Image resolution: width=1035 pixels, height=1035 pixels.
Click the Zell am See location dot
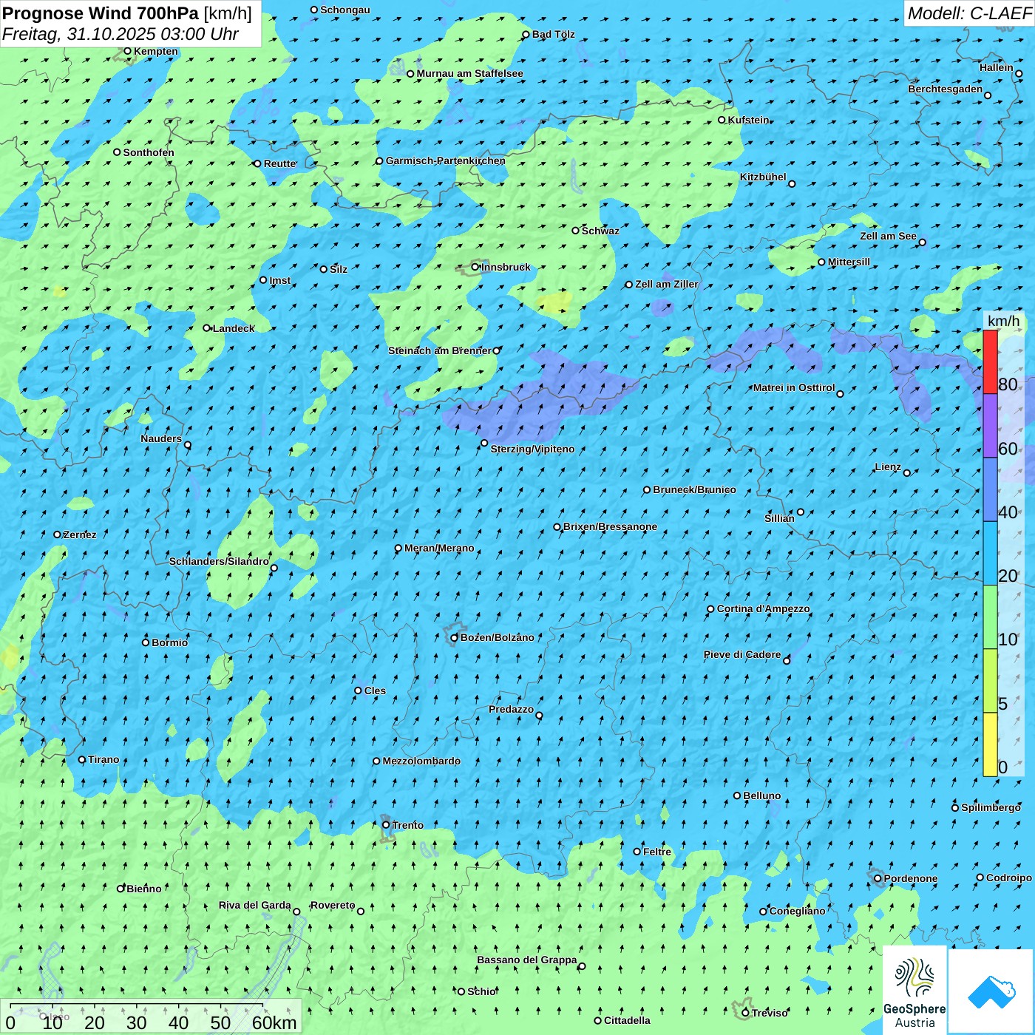click(922, 242)
